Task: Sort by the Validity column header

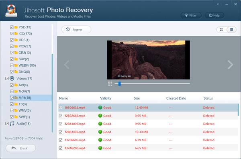Action: click(106, 98)
